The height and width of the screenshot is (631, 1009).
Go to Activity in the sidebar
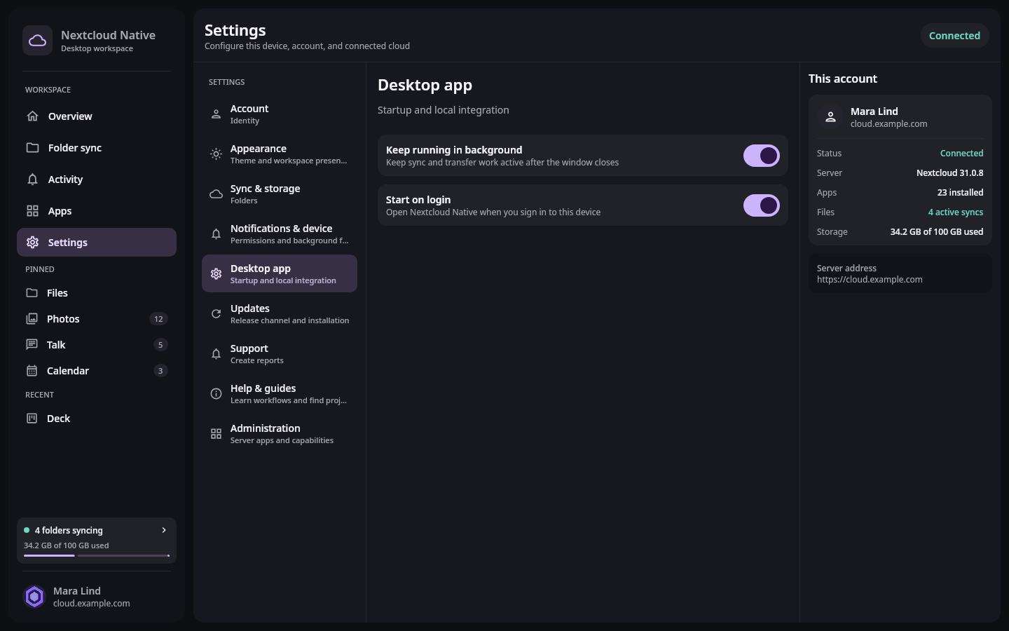(97, 179)
